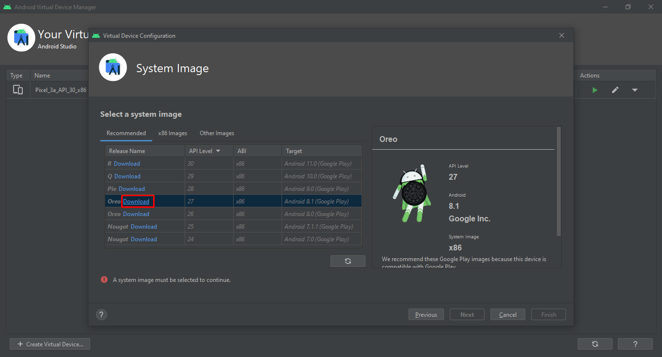The height and width of the screenshot is (357, 662).
Task: Select the Android 10.0 (Google Play) row
Action: (234, 176)
